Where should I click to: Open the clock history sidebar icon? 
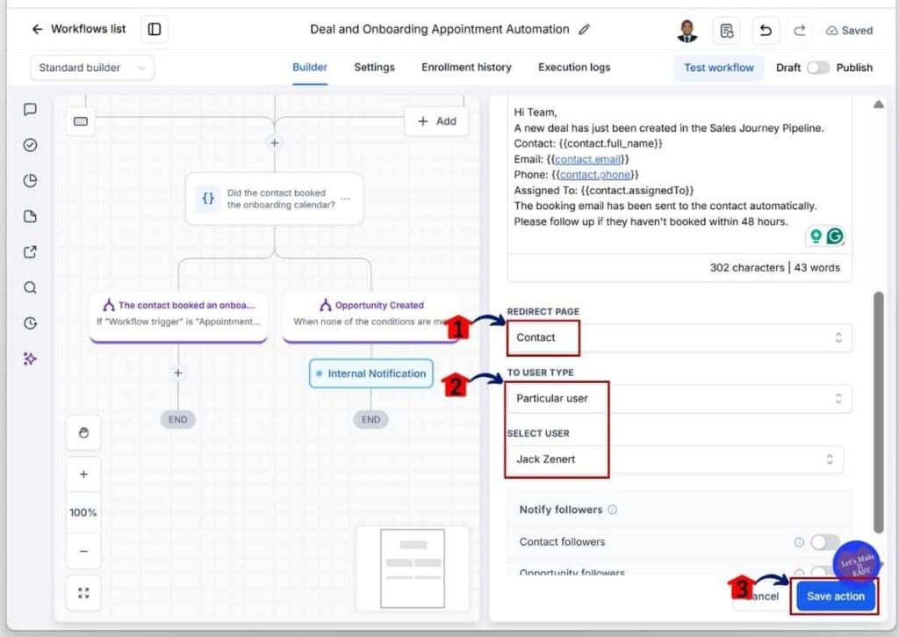coord(31,323)
